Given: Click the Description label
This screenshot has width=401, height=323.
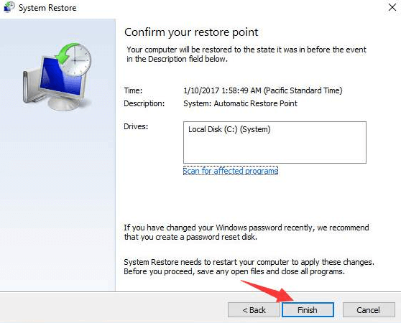Looking at the screenshot, I should 144,103.
